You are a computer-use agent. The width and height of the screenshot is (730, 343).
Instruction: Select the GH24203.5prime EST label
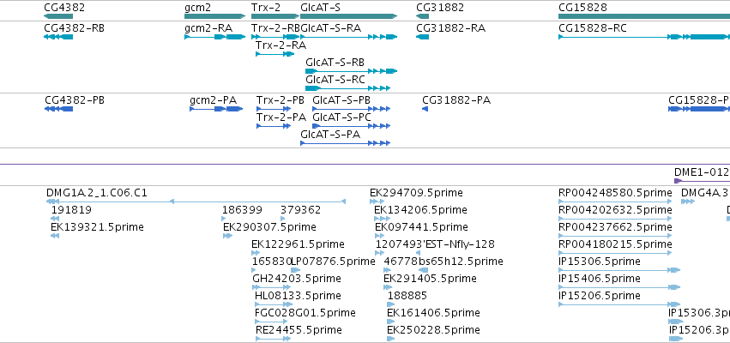(297, 279)
